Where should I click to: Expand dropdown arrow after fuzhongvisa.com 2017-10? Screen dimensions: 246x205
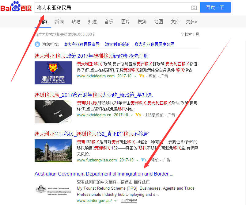pyautogui.click(x=138, y=161)
